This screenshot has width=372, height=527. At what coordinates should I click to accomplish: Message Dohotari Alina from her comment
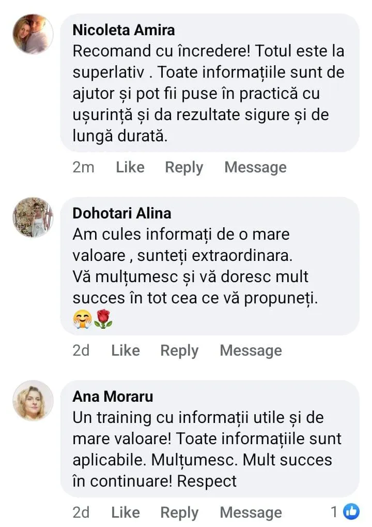251,351
